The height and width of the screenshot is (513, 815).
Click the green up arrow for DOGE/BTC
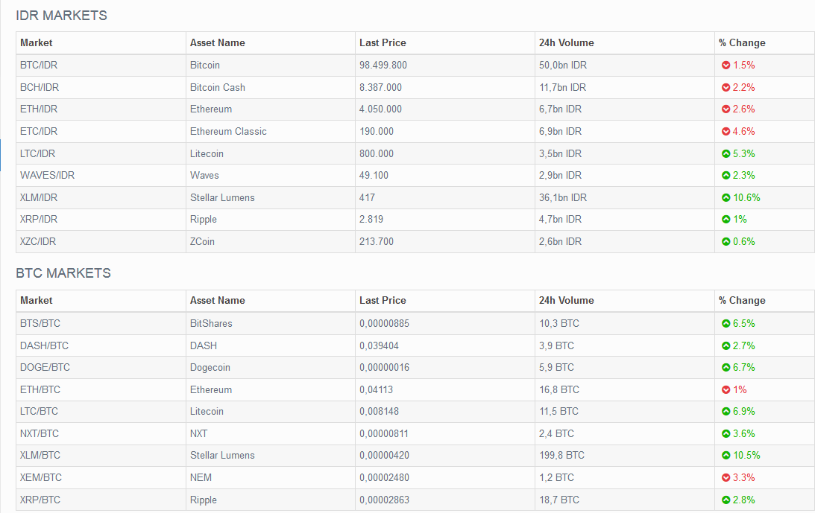726,368
